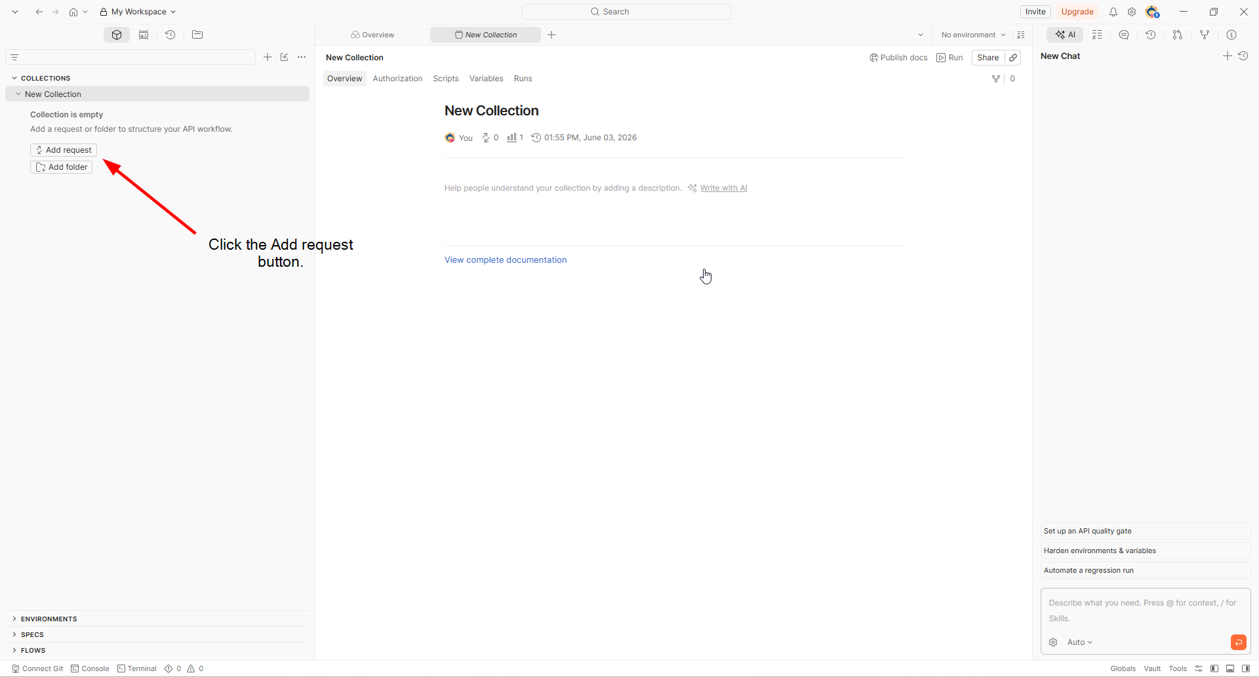Focus the Search bar at top
1259x677 pixels.
tap(627, 12)
